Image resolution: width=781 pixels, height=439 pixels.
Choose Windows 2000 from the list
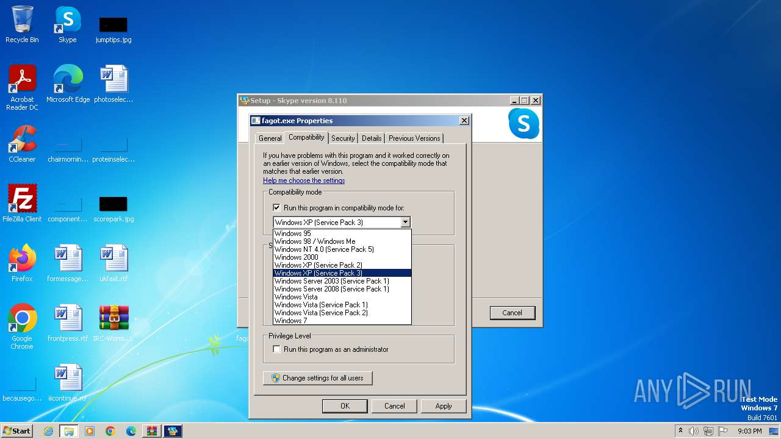[x=342, y=257]
